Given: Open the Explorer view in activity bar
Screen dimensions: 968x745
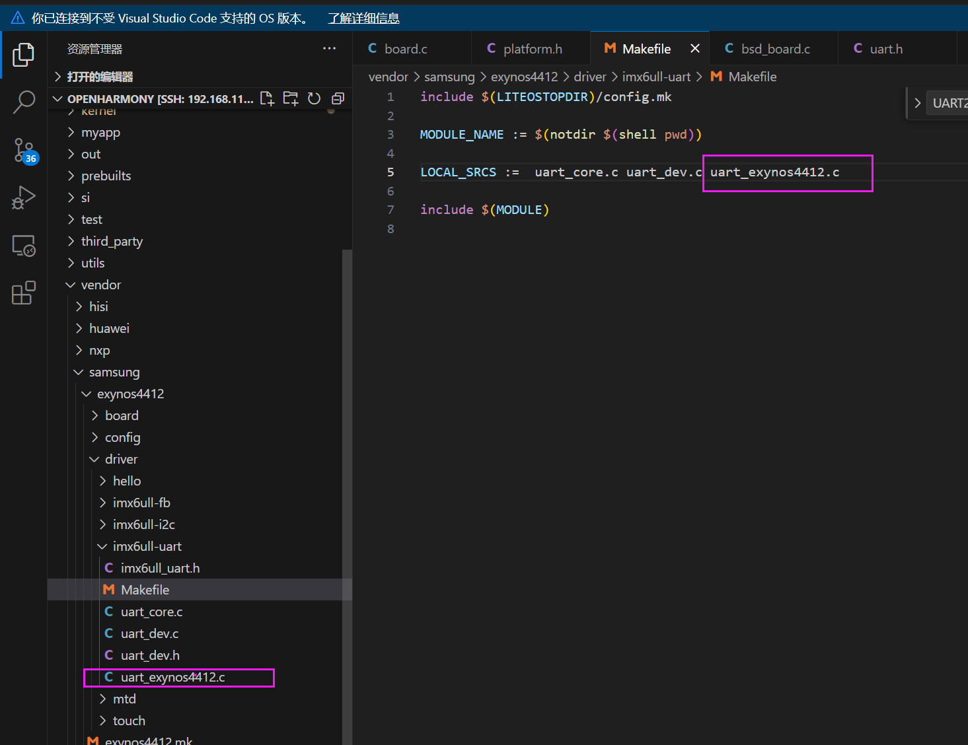Looking at the screenshot, I should [x=24, y=55].
